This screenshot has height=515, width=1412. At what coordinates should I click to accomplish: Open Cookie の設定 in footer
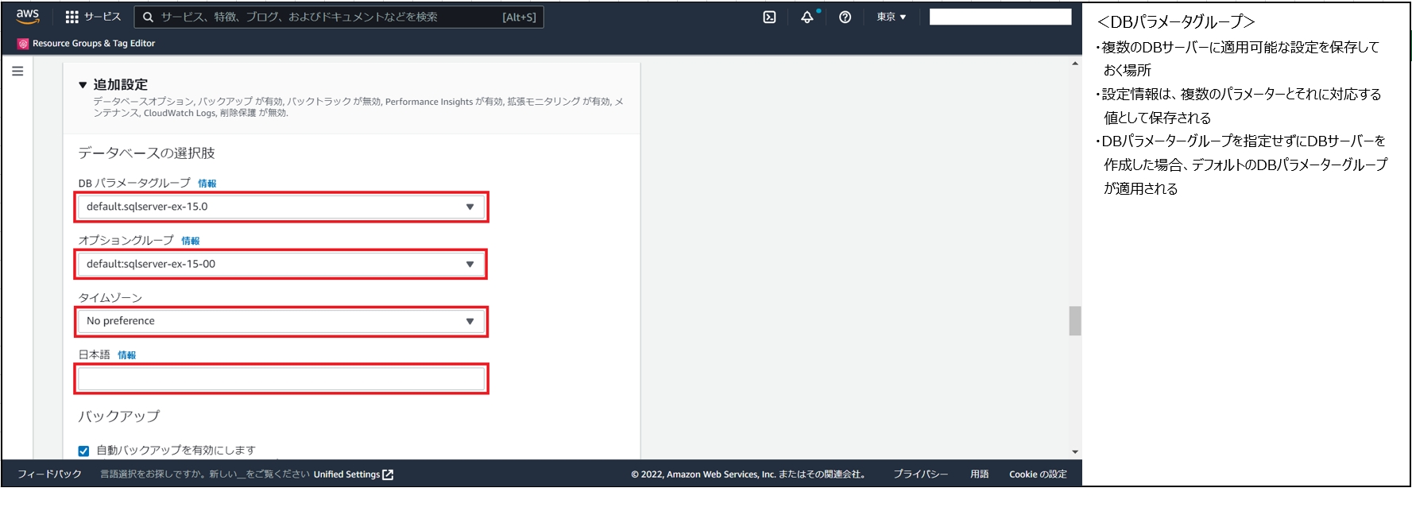1038,474
